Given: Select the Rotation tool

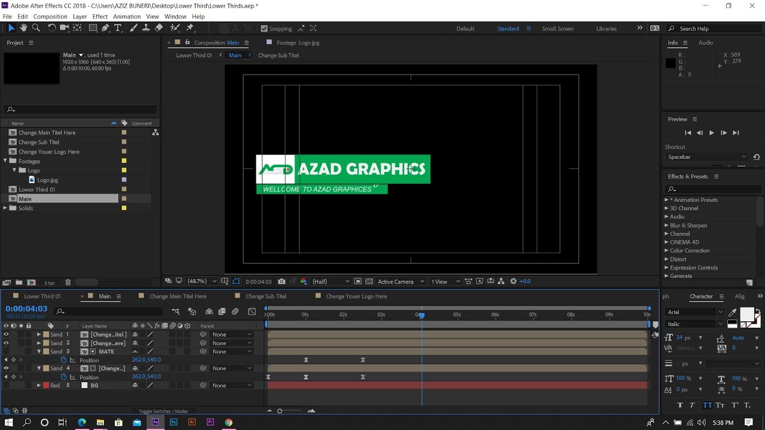Looking at the screenshot, I should [x=51, y=28].
